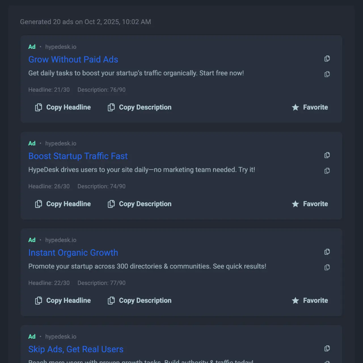Click copy icon beside 'Boost Startup Traffic Fast' headline

pyautogui.click(x=327, y=155)
